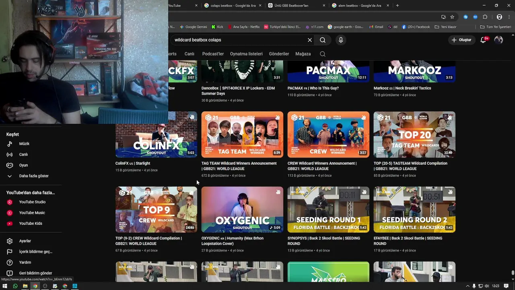Bookmark this page with the star icon

click(x=452, y=17)
